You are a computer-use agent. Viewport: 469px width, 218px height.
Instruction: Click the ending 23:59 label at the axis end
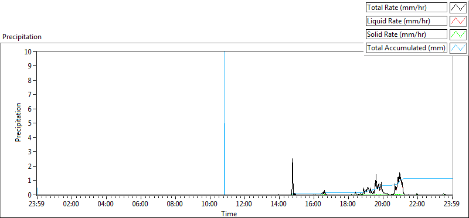[452, 205]
